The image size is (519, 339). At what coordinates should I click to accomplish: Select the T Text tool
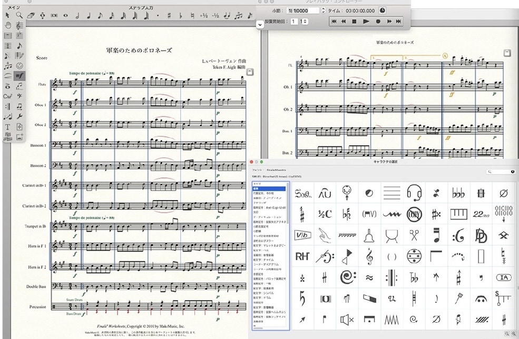point(7,127)
